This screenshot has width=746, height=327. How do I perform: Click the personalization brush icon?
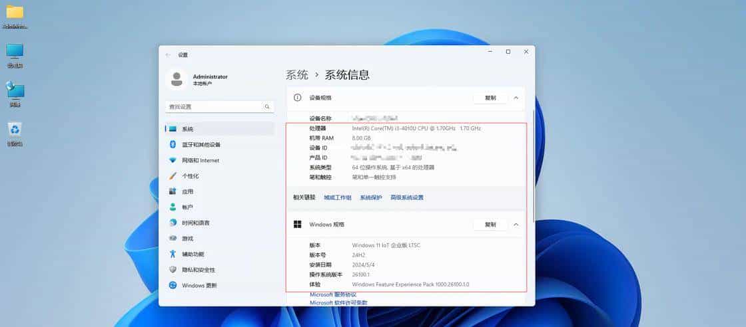pos(173,175)
